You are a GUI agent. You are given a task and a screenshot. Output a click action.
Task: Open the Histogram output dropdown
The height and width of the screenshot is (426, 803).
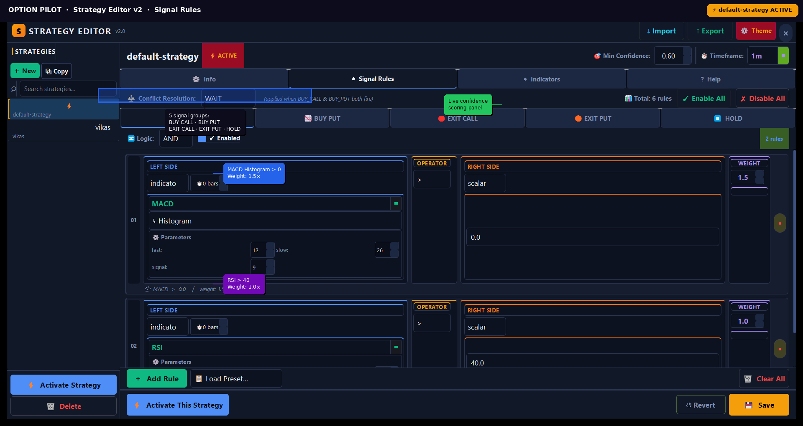point(275,221)
